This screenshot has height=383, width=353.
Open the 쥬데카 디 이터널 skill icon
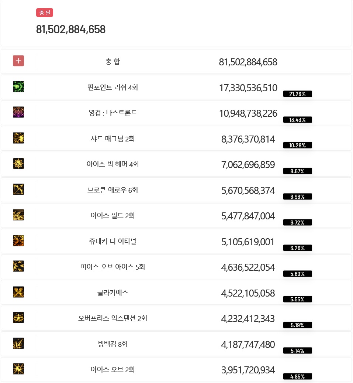(18, 240)
